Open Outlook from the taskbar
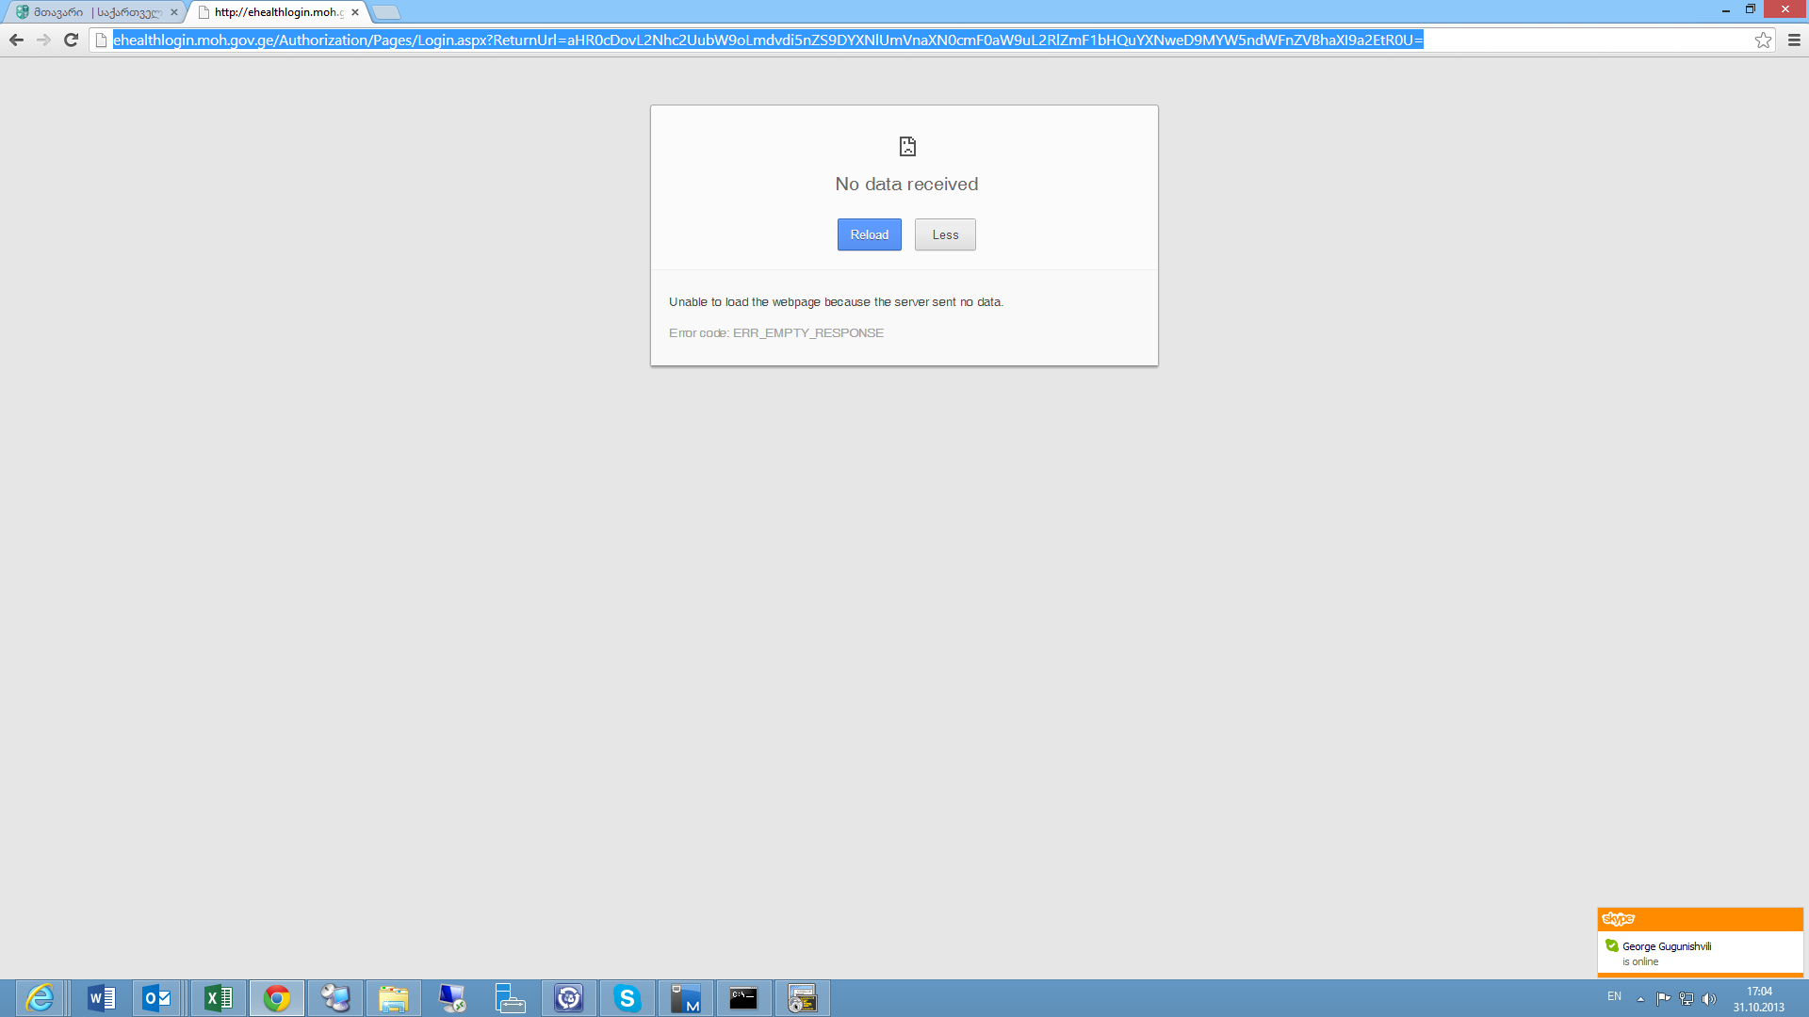 pos(156,998)
